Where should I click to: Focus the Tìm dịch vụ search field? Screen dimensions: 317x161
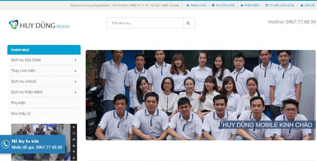click(145, 23)
